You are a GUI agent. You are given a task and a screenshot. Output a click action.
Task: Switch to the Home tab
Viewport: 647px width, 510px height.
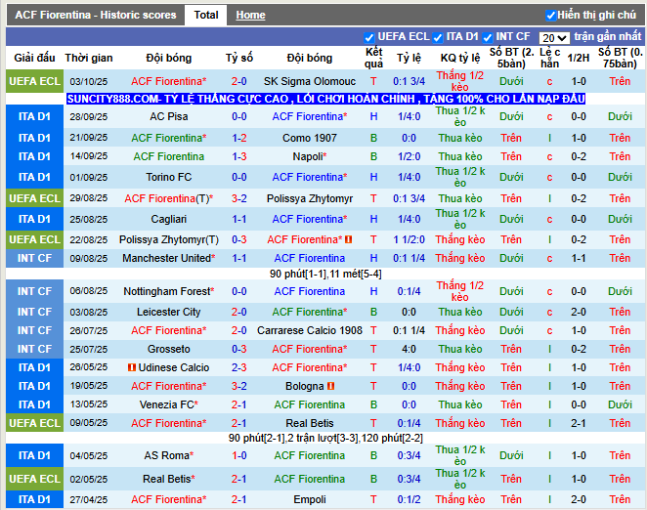250,16
